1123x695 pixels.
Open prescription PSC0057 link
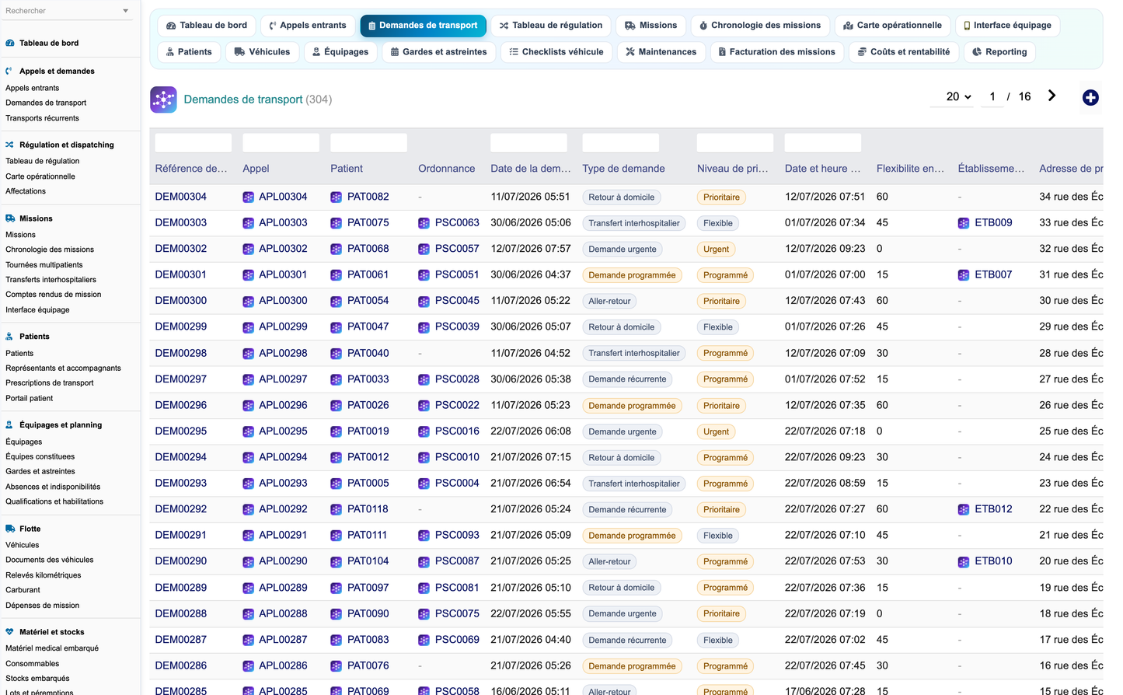click(457, 249)
